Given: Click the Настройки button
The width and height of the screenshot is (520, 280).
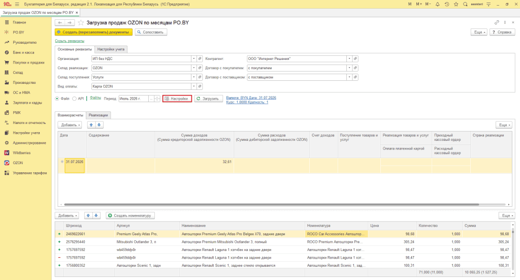Looking at the screenshot, I should [x=177, y=99].
